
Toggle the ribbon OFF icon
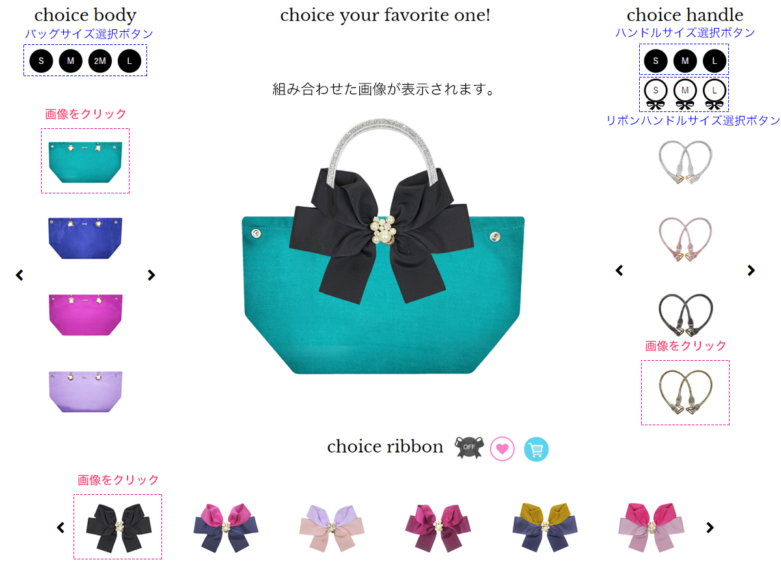point(469,447)
